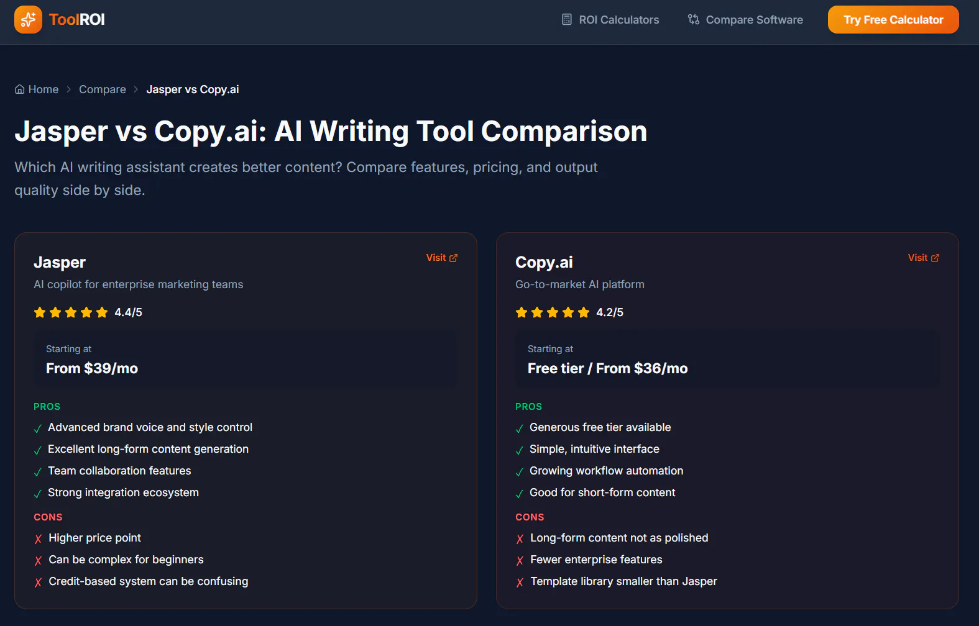Click the Growing workflow automation text
The height and width of the screenshot is (626, 979).
click(607, 471)
